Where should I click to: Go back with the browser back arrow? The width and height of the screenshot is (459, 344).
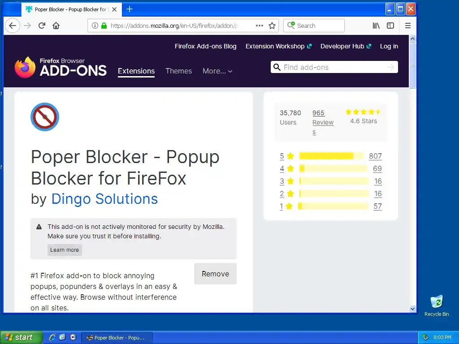click(12, 26)
